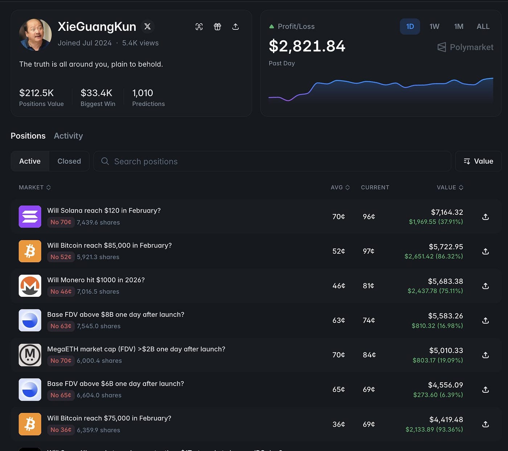Click the profile scan icon next to XieGuangKun

199,26
